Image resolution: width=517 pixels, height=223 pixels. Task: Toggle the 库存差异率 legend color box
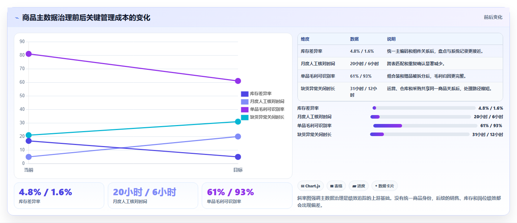coord(244,94)
